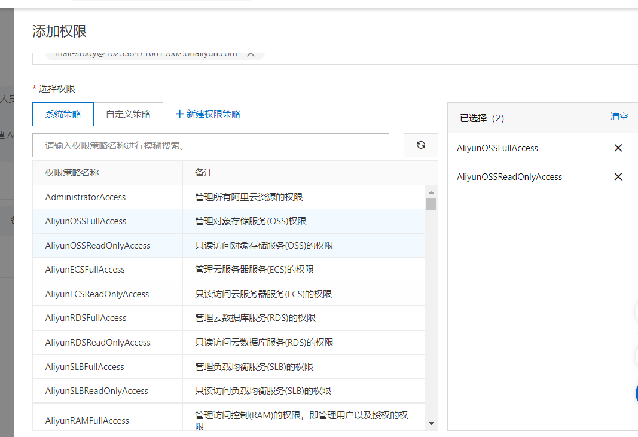Remove the mall-study user tag

point(251,54)
